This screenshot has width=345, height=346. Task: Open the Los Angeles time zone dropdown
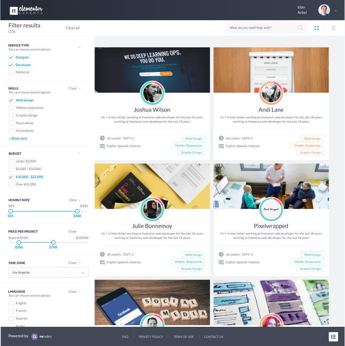pyautogui.click(x=49, y=272)
